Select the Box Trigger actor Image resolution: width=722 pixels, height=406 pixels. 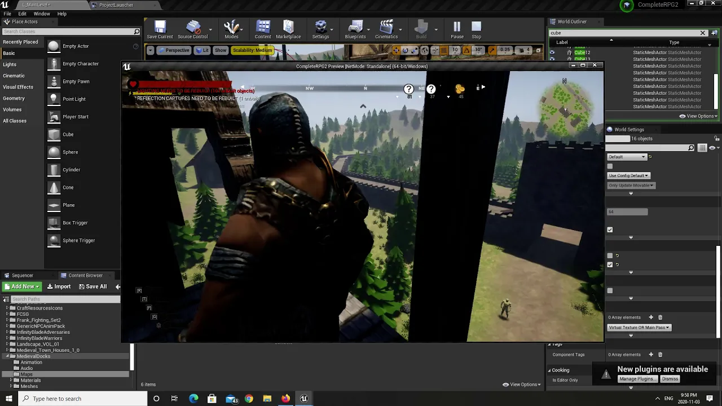pyautogui.click(x=75, y=223)
